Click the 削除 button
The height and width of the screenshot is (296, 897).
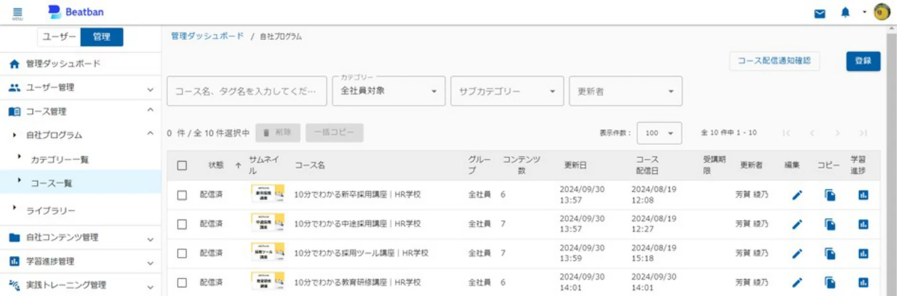coord(278,133)
